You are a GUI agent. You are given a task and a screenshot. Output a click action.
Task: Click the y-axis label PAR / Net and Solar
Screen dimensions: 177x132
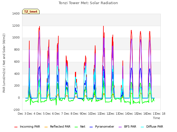pyautogui.click(x=4, y=63)
